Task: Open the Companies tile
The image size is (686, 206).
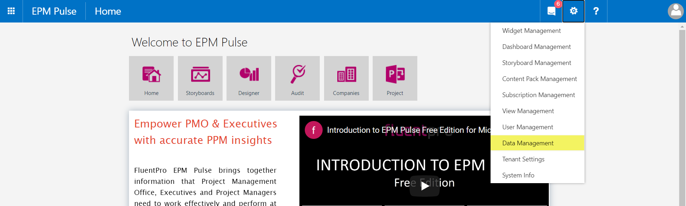Action: point(346,78)
